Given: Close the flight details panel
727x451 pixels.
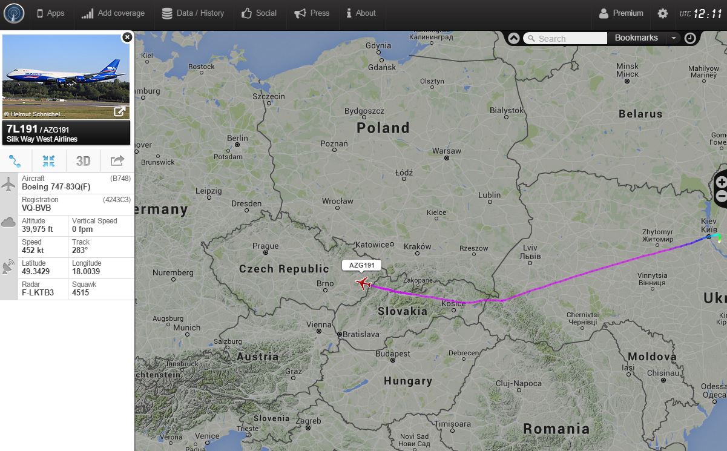Looking at the screenshot, I should click(x=127, y=38).
